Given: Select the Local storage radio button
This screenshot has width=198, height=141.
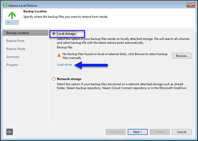Looking at the screenshot, I should tap(54, 34).
